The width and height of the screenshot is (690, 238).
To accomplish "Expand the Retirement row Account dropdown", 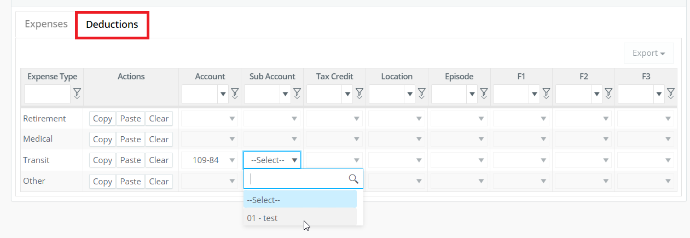I will point(210,118).
